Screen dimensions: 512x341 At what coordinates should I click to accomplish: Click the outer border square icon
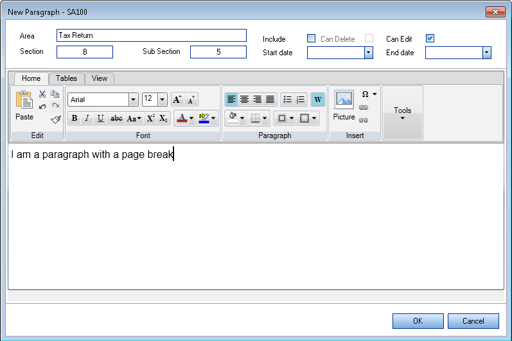pyautogui.click(x=282, y=118)
